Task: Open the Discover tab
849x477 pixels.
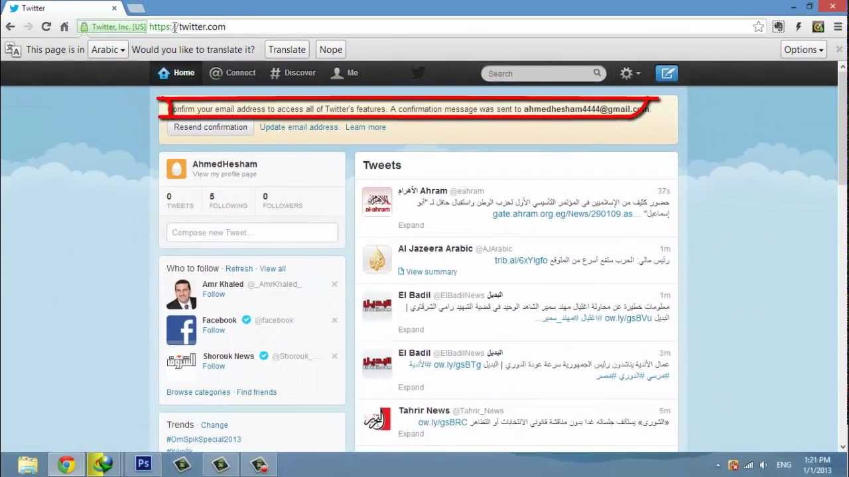Action: tap(293, 73)
